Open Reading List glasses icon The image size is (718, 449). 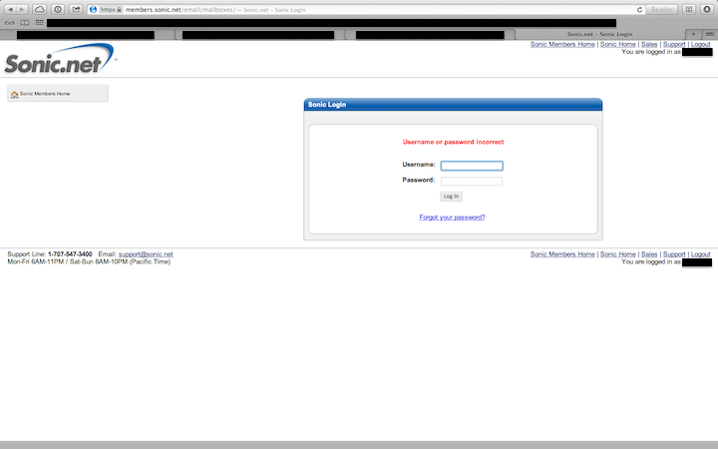(10, 22)
